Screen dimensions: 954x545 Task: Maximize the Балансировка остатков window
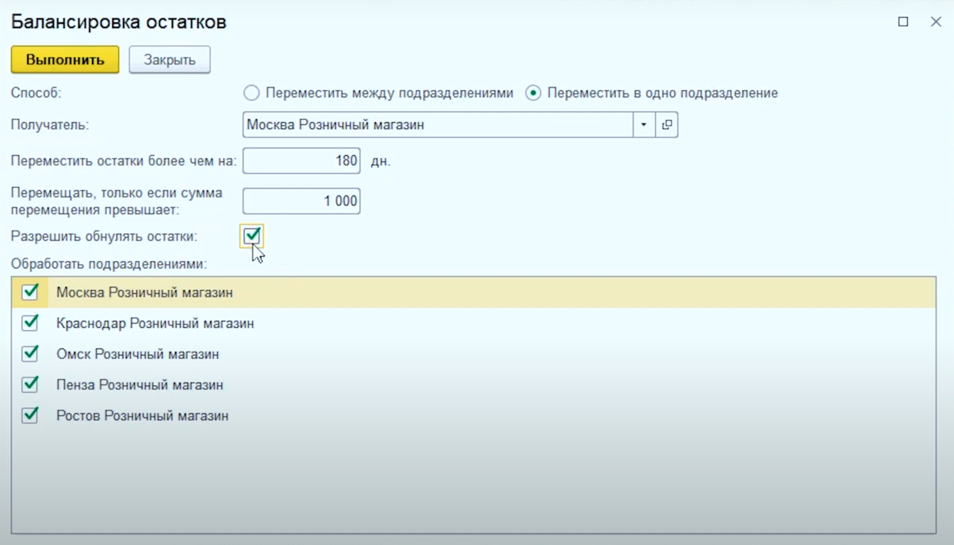tap(903, 22)
